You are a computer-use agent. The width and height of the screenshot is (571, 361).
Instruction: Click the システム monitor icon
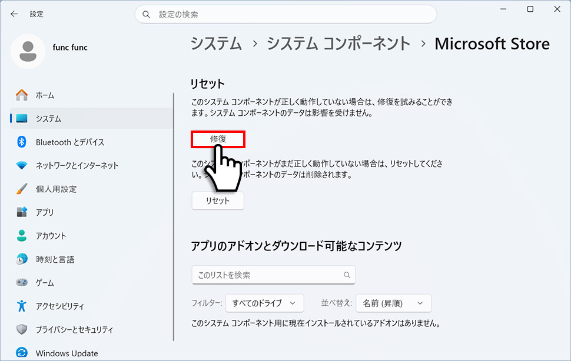click(22, 119)
